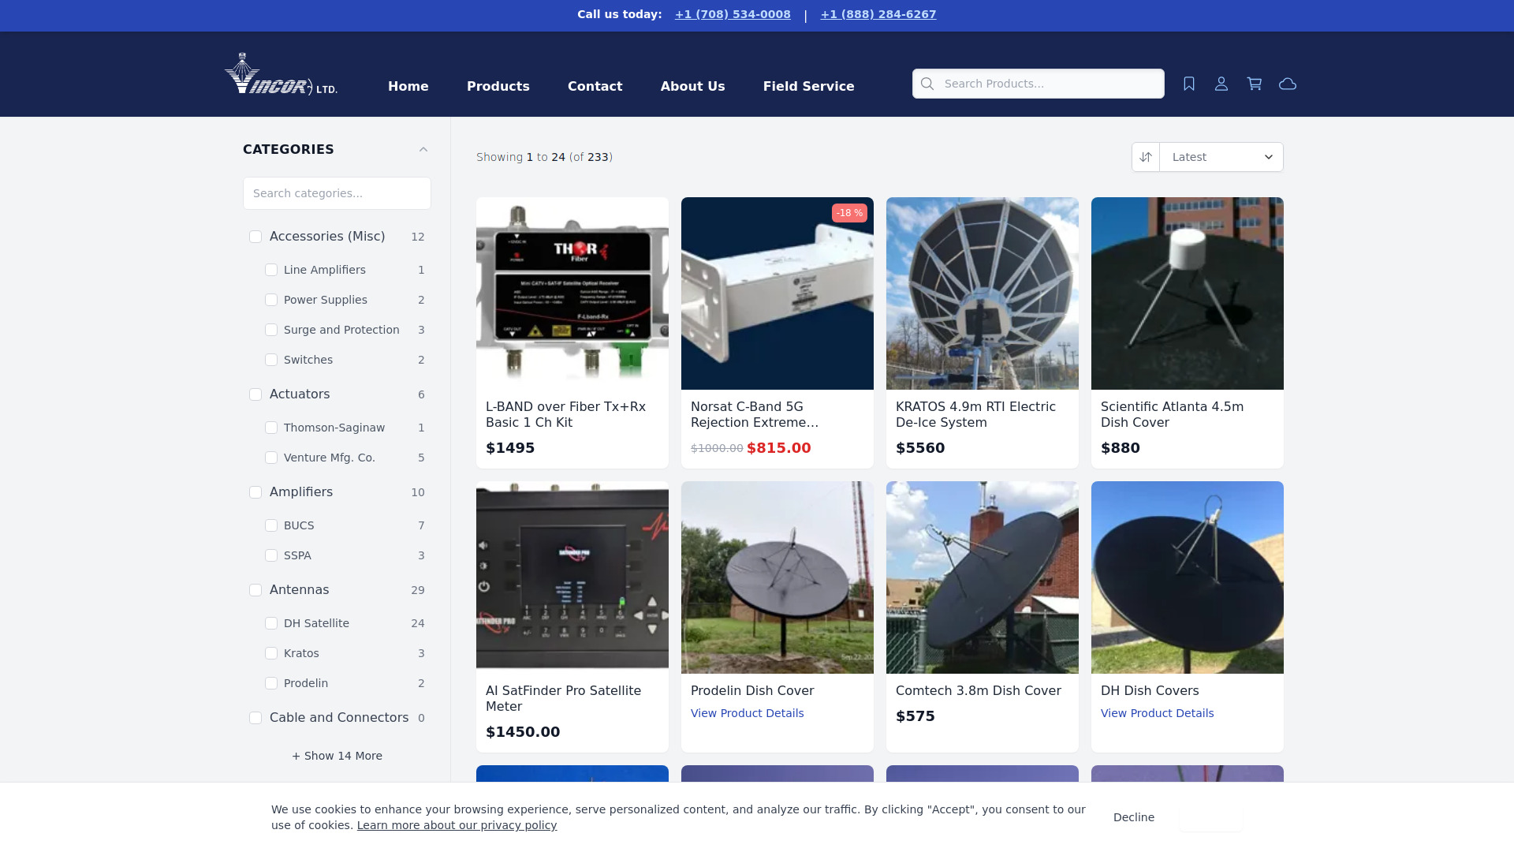Image resolution: width=1514 pixels, height=852 pixels.
Task: Check Line Amplifiers subcategory
Action: 271,270
